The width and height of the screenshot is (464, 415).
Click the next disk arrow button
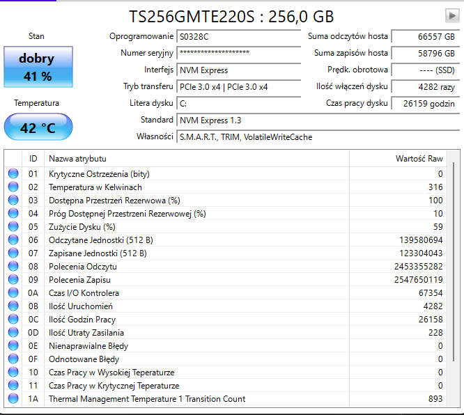tap(451, 15)
